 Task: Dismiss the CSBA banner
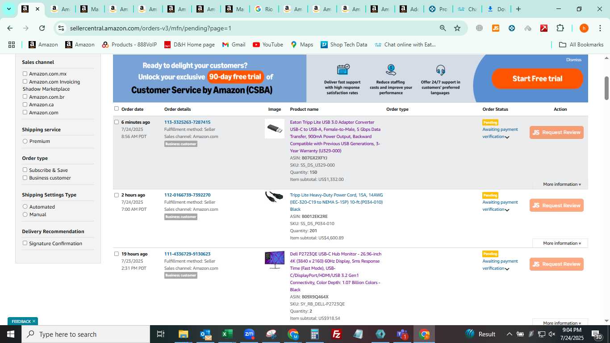(x=574, y=59)
